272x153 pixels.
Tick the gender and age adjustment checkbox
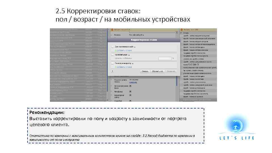(x=112, y=63)
